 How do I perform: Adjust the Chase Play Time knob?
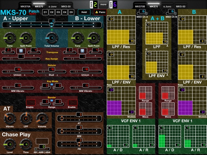click(x=26, y=144)
